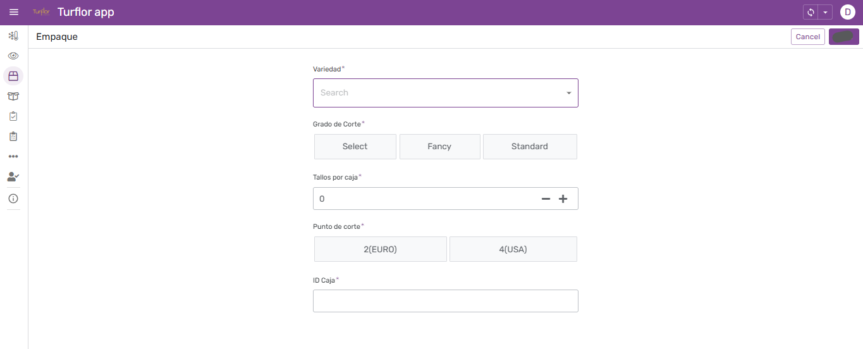
Task: Decrease Tallos por caja with minus
Action: (546, 199)
